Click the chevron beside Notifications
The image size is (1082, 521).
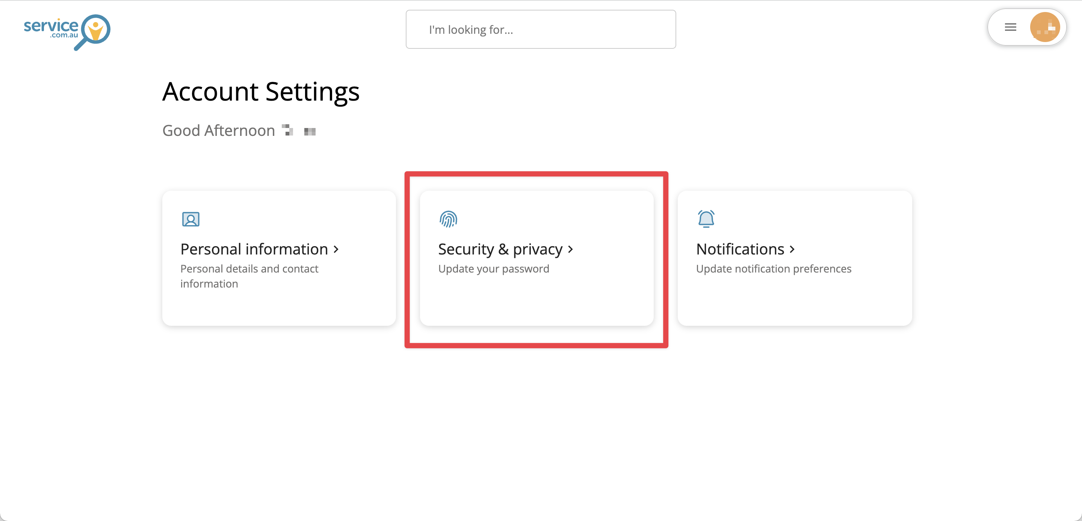tap(792, 249)
